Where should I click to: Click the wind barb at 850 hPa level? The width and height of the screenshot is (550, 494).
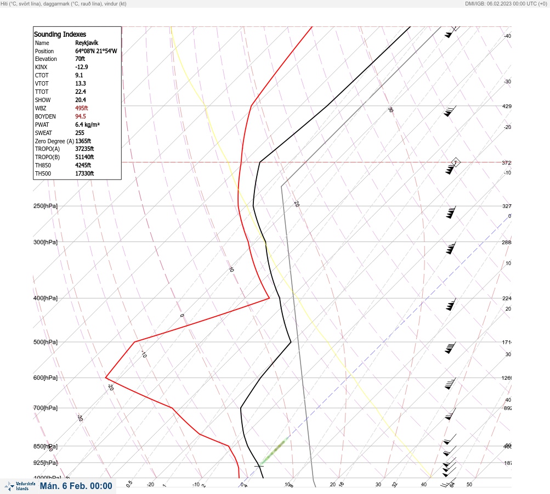tap(450, 451)
